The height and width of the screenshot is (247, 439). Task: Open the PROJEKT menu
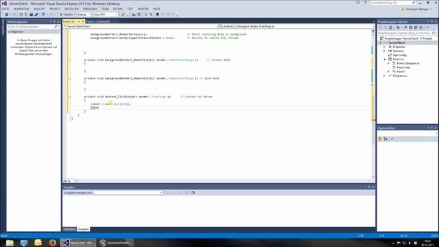(x=55, y=9)
